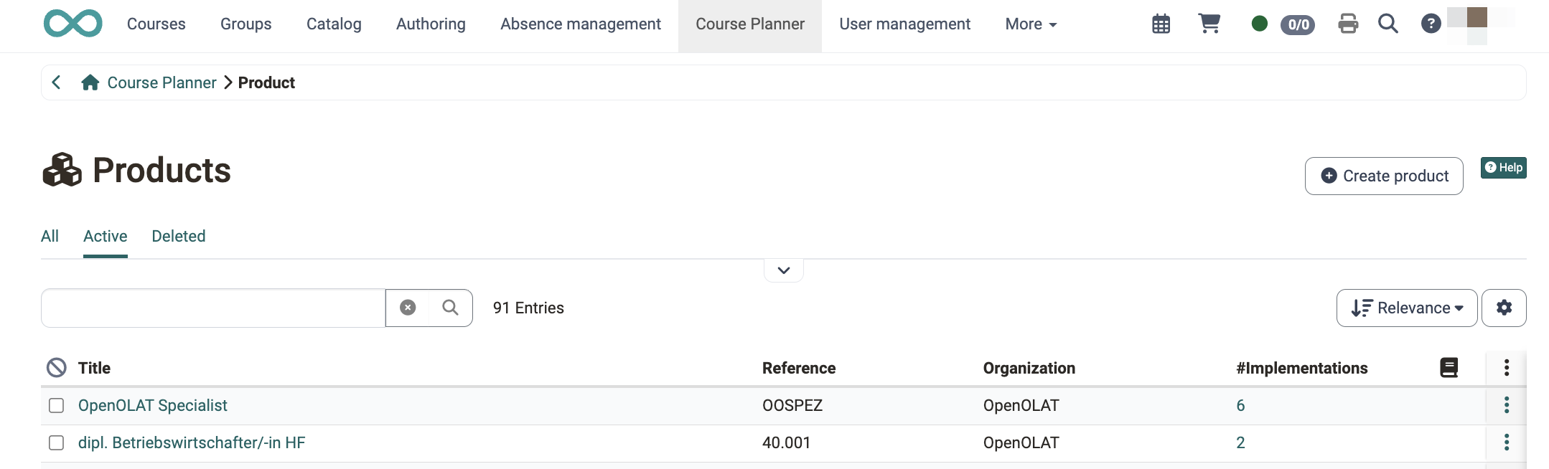Screen dimensions: 1549x469
Task: Open the 2 implementations link
Action: 1240,442
